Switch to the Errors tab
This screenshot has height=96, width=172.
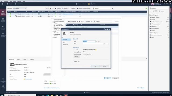pyautogui.click(x=25, y=59)
